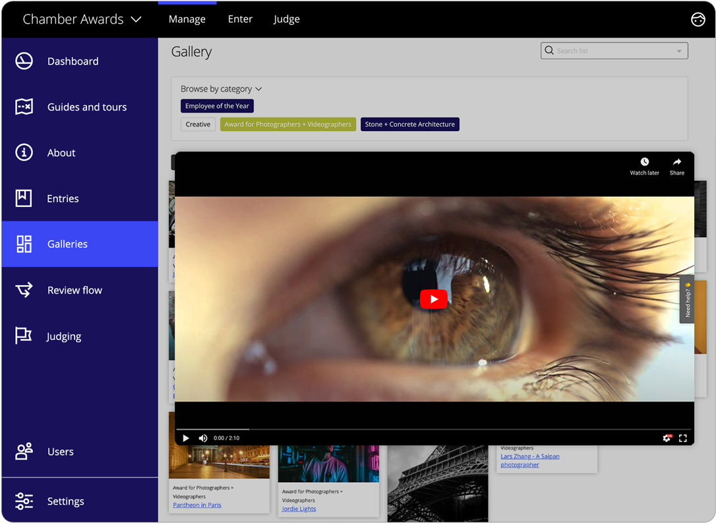Toggle the Creative category filter
Image resolution: width=716 pixels, height=525 pixels.
click(198, 124)
